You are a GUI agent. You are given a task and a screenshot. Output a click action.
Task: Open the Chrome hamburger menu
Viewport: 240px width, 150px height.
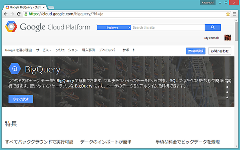234,14
